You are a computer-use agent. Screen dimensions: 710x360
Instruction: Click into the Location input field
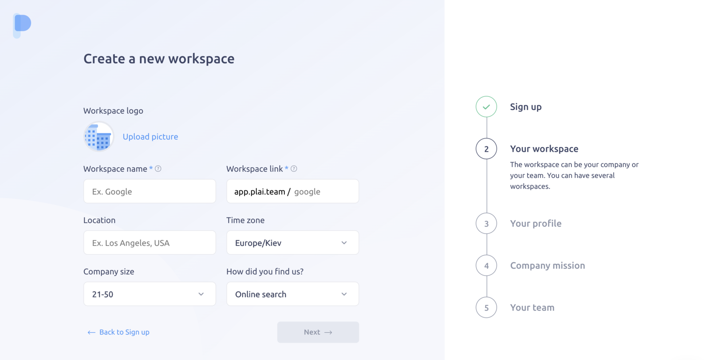[x=150, y=243]
